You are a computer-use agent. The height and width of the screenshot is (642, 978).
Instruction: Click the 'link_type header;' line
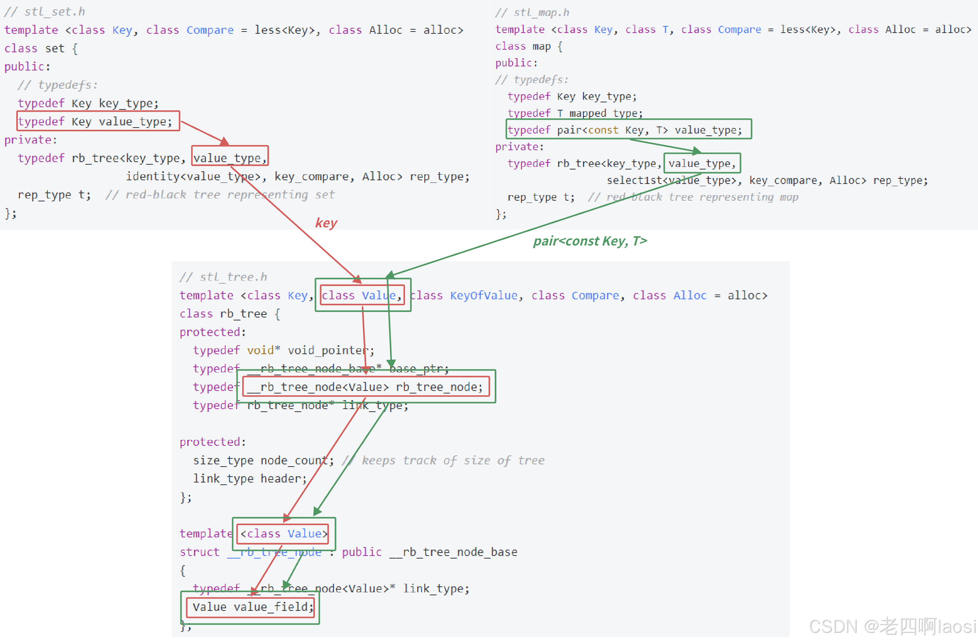click(x=250, y=479)
